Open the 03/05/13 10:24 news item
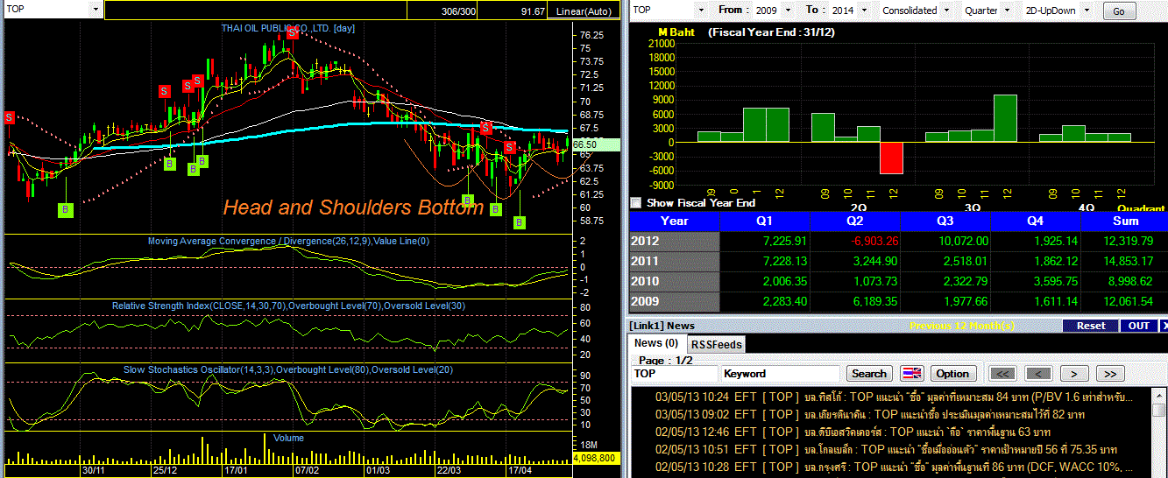Viewport: 1168px width, 478px height. point(894,397)
